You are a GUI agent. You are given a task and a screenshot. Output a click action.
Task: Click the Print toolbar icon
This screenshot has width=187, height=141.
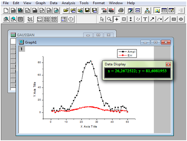[121, 11]
